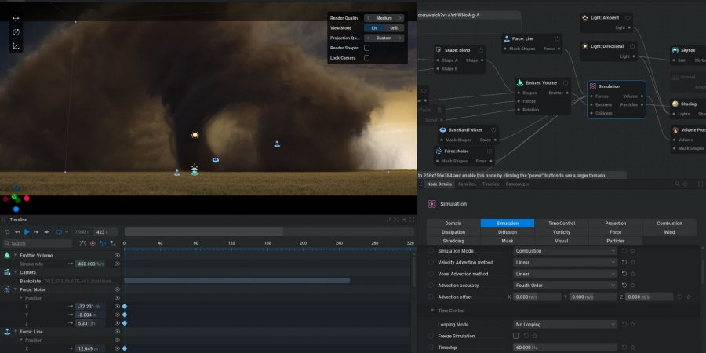Screen dimensions: 706x353
Task: Toggle visibility of Emitter: Volume track
Action: pos(117,255)
